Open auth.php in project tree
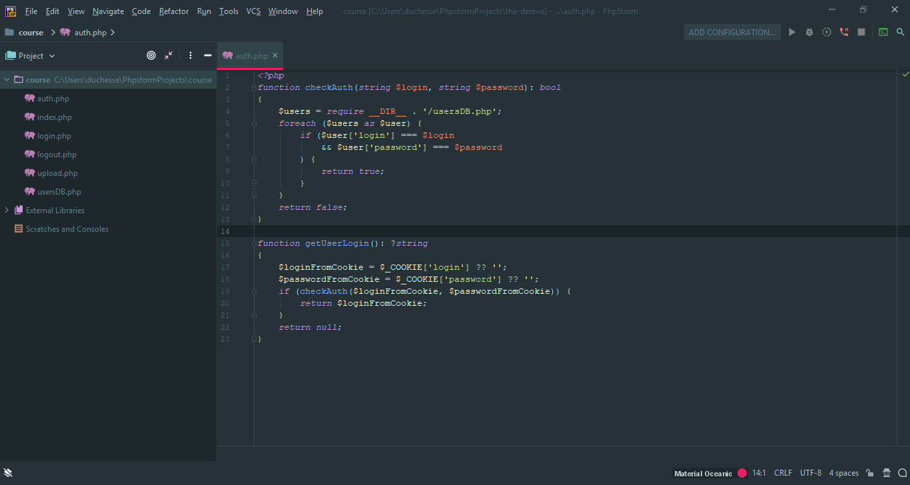 pos(53,98)
